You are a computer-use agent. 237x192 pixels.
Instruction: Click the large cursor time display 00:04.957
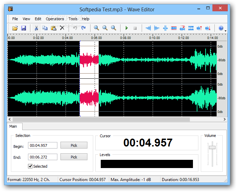148,143
